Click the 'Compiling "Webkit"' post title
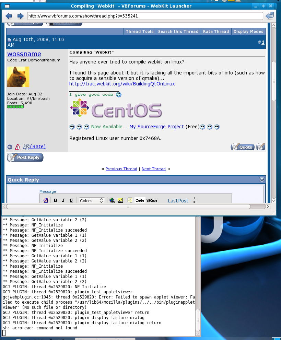Viewport: 281px width, 340px height. click(x=92, y=52)
